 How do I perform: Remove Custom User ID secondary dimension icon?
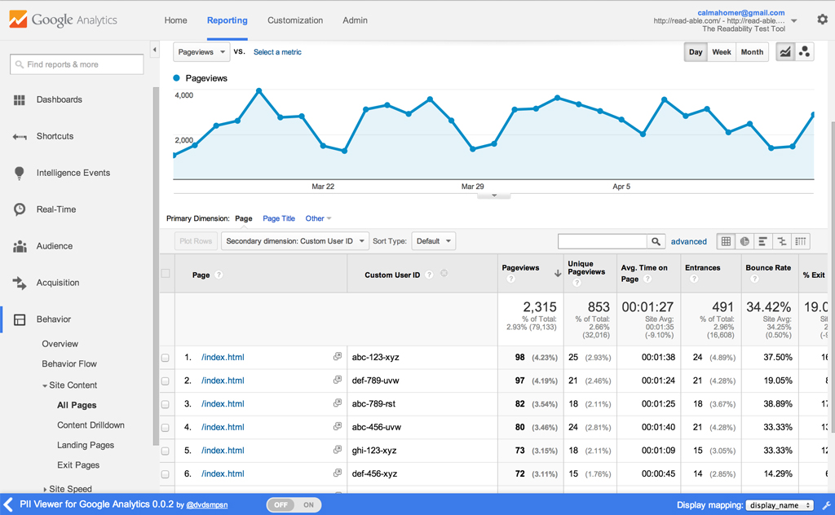444,274
